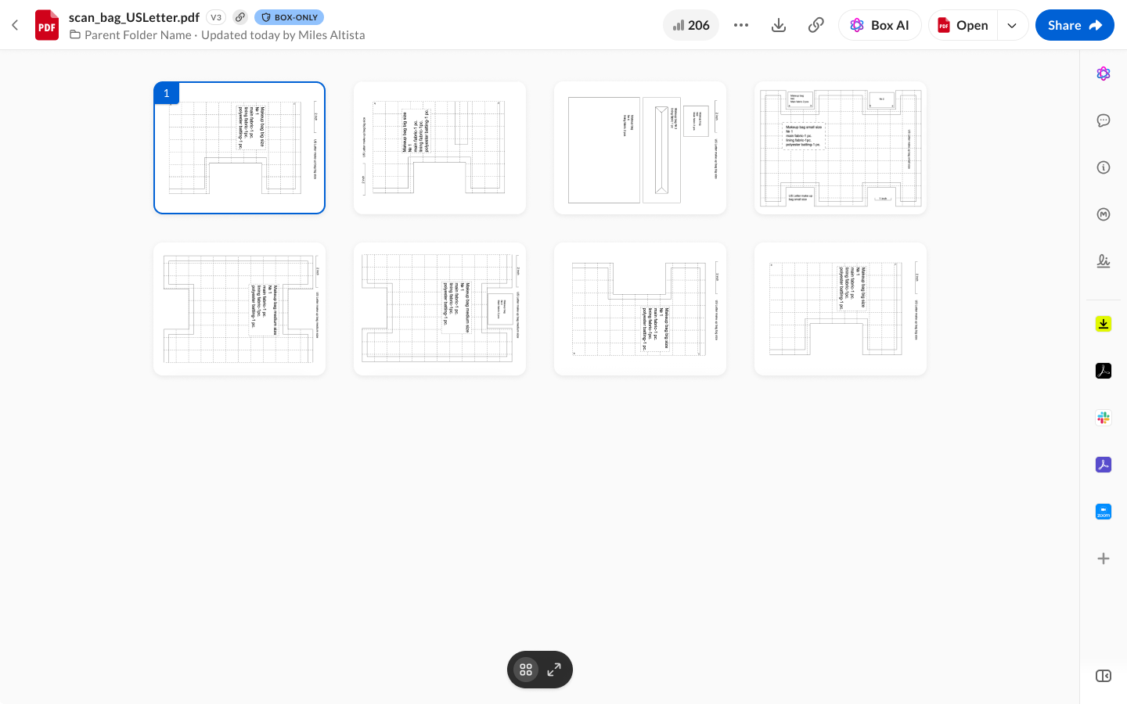This screenshot has height=704, width=1127.
Task: Click the 'Updated today by Miles Altista' text
Action: (x=283, y=35)
